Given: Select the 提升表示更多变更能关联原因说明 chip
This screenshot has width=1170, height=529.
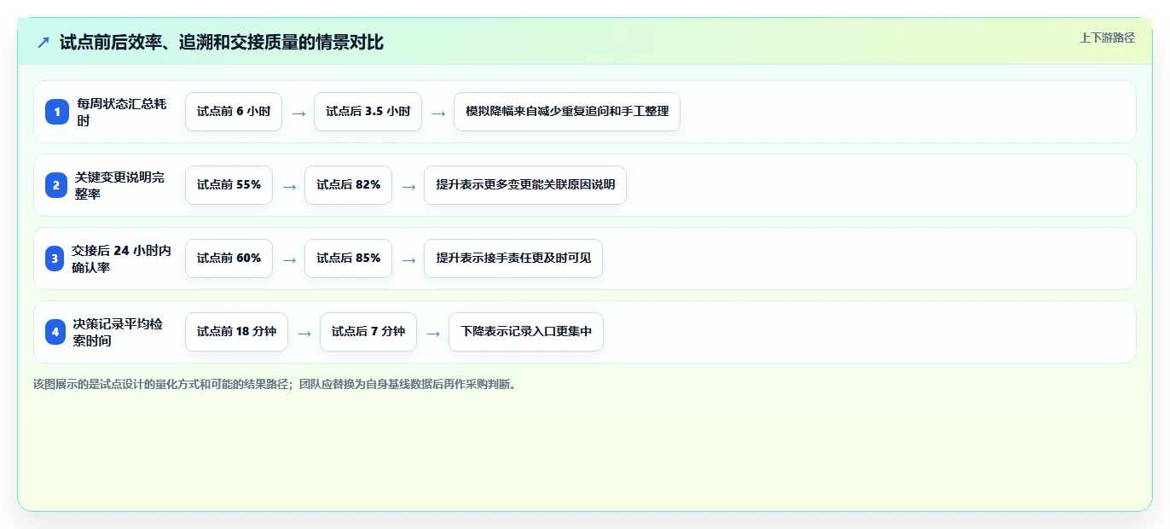Looking at the screenshot, I should tap(525, 185).
